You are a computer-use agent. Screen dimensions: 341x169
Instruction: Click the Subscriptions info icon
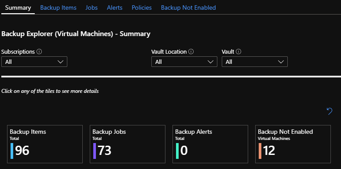[39, 52]
